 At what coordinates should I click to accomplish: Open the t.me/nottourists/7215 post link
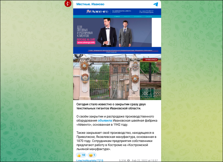coord(90,160)
